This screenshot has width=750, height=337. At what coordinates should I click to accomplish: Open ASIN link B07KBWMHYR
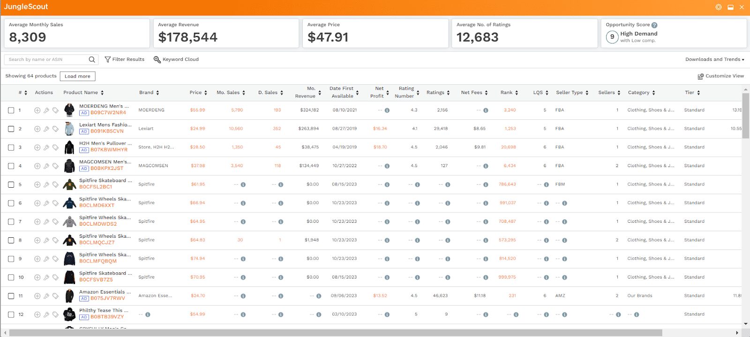coord(109,150)
